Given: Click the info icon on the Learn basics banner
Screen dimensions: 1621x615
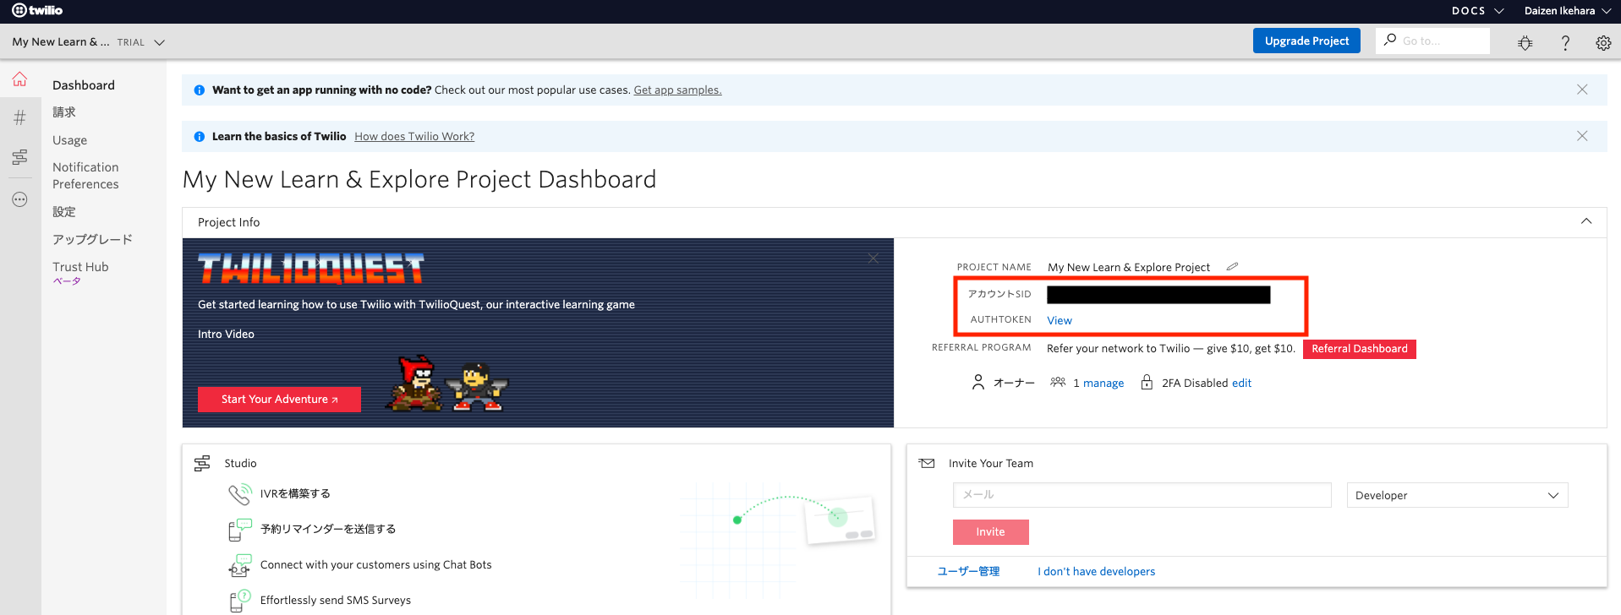Looking at the screenshot, I should (x=199, y=137).
